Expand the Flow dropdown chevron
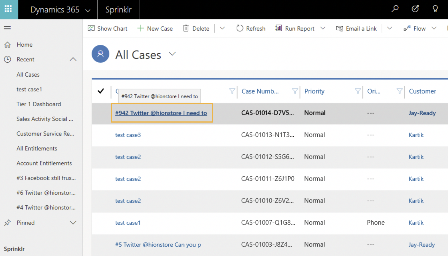The image size is (448, 256). click(434, 28)
